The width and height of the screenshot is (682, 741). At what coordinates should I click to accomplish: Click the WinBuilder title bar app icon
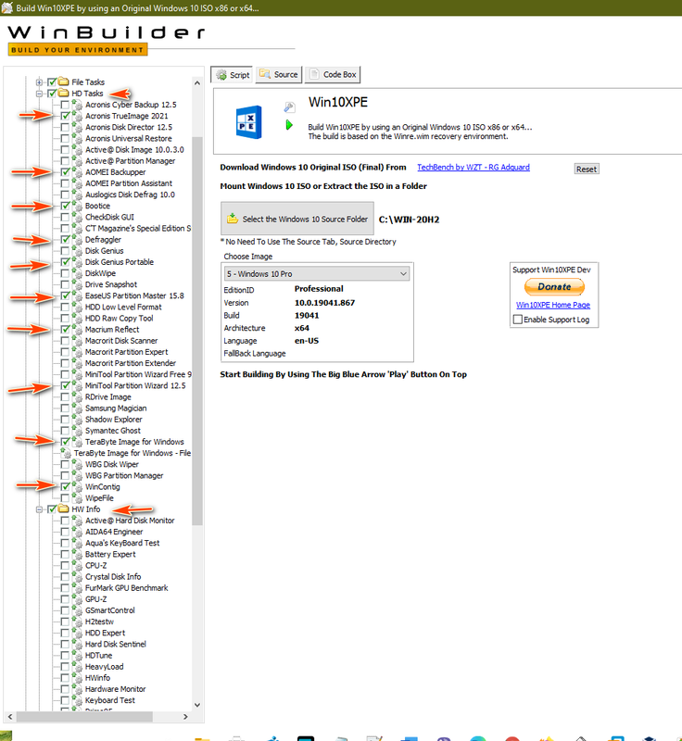6,7
